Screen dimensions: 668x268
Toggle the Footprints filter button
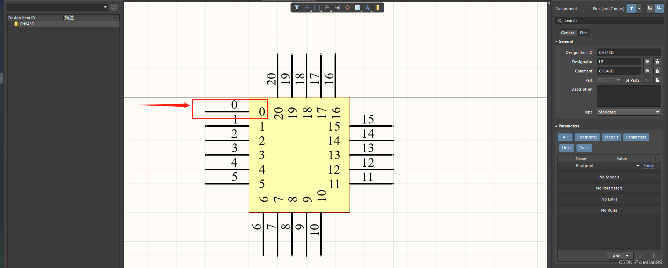coord(587,137)
